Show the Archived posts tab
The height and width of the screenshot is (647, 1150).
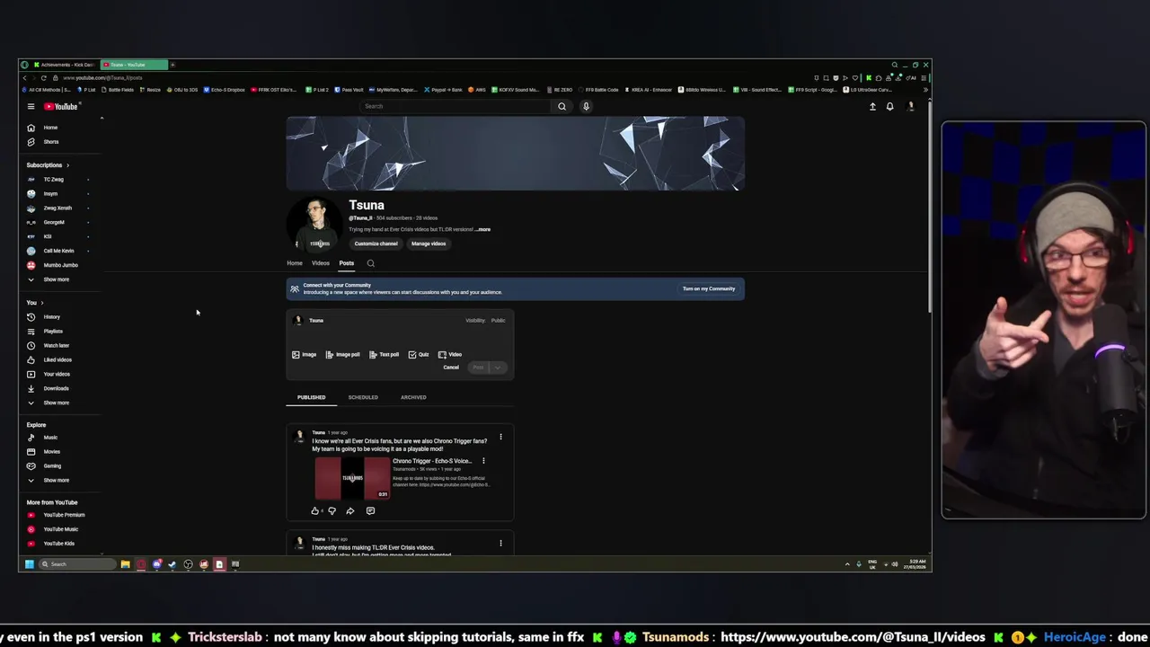(x=413, y=397)
